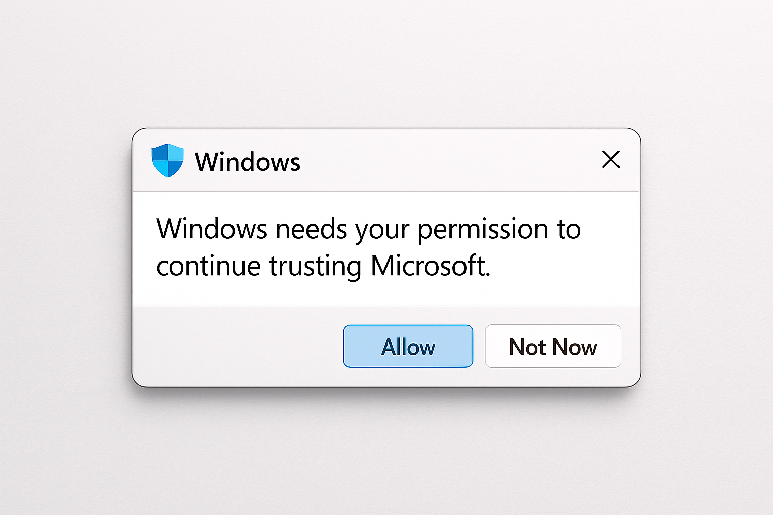Dismiss the dialog using the X icon
Image resolution: width=773 pixels, height=515 pixels.
611,160
